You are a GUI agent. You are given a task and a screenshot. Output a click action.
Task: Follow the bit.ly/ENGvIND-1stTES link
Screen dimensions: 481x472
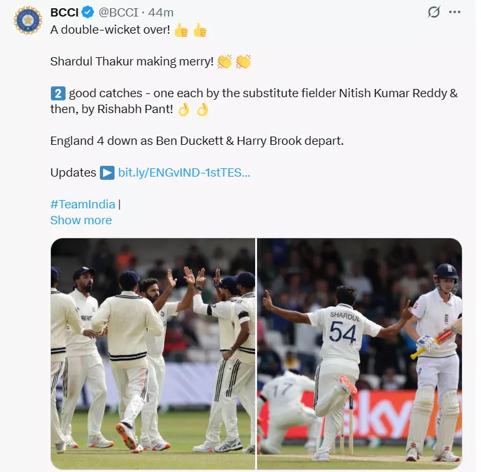[x=184, y=173]
